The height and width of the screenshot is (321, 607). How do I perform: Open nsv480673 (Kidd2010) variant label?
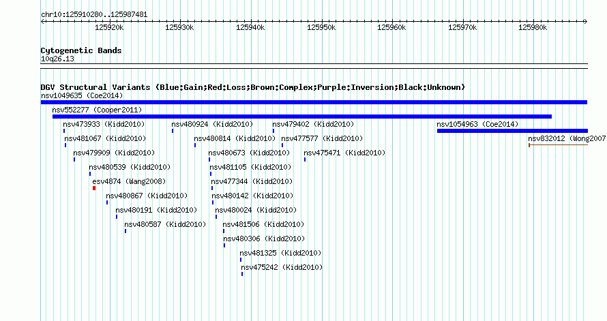point(249,153)
